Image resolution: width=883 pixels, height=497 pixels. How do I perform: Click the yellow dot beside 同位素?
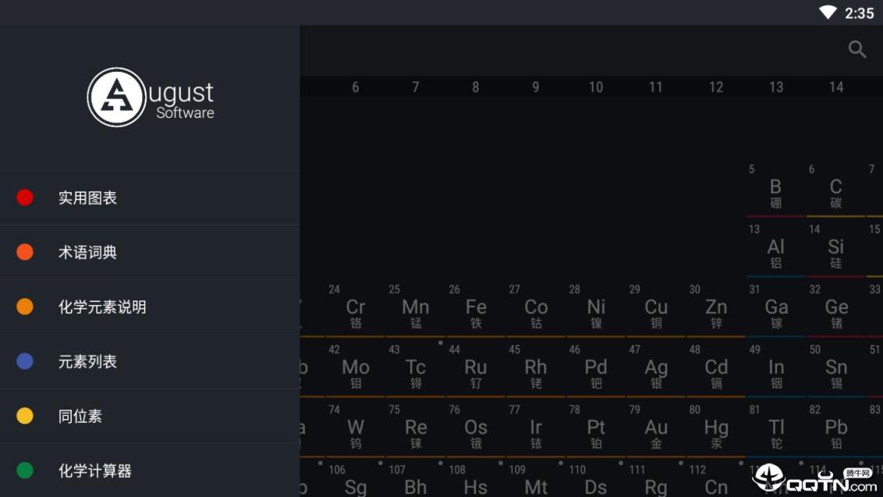coord(25,416)
